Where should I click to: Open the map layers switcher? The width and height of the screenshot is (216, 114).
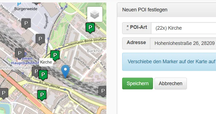[x=95, y=14]
